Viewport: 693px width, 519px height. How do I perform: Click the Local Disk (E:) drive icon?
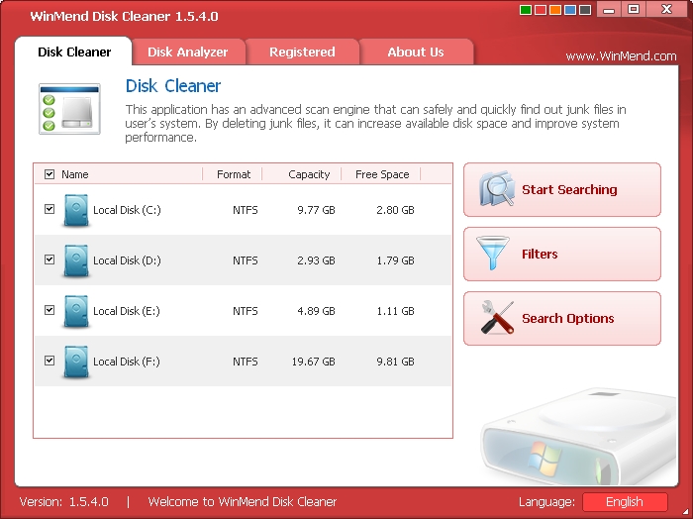click(76, 312)
